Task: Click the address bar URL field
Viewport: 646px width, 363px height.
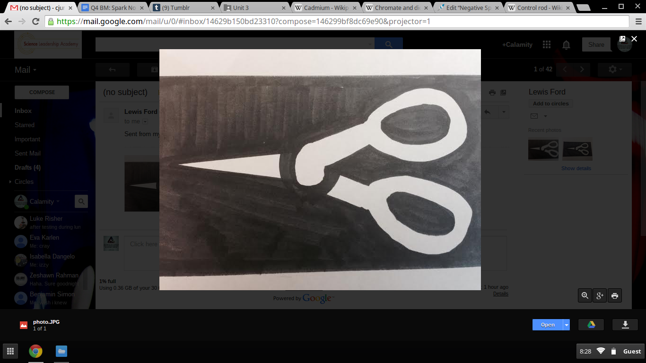Action: coord(331,22)
